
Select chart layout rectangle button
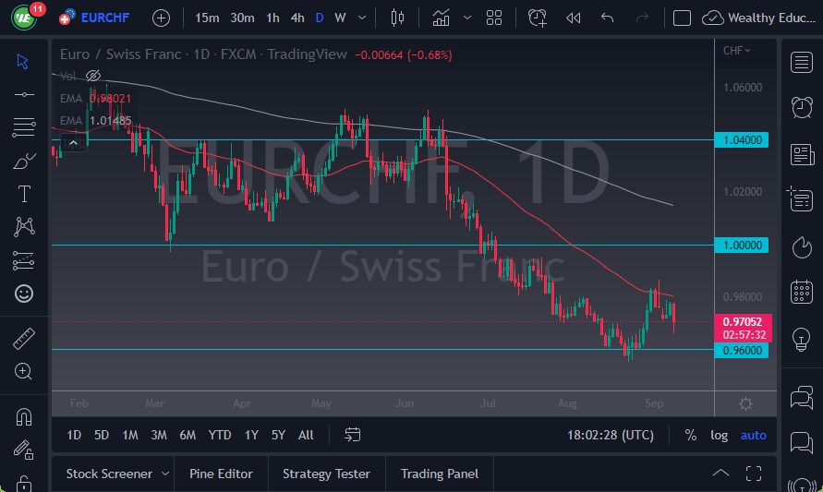[x=682, y=18]
